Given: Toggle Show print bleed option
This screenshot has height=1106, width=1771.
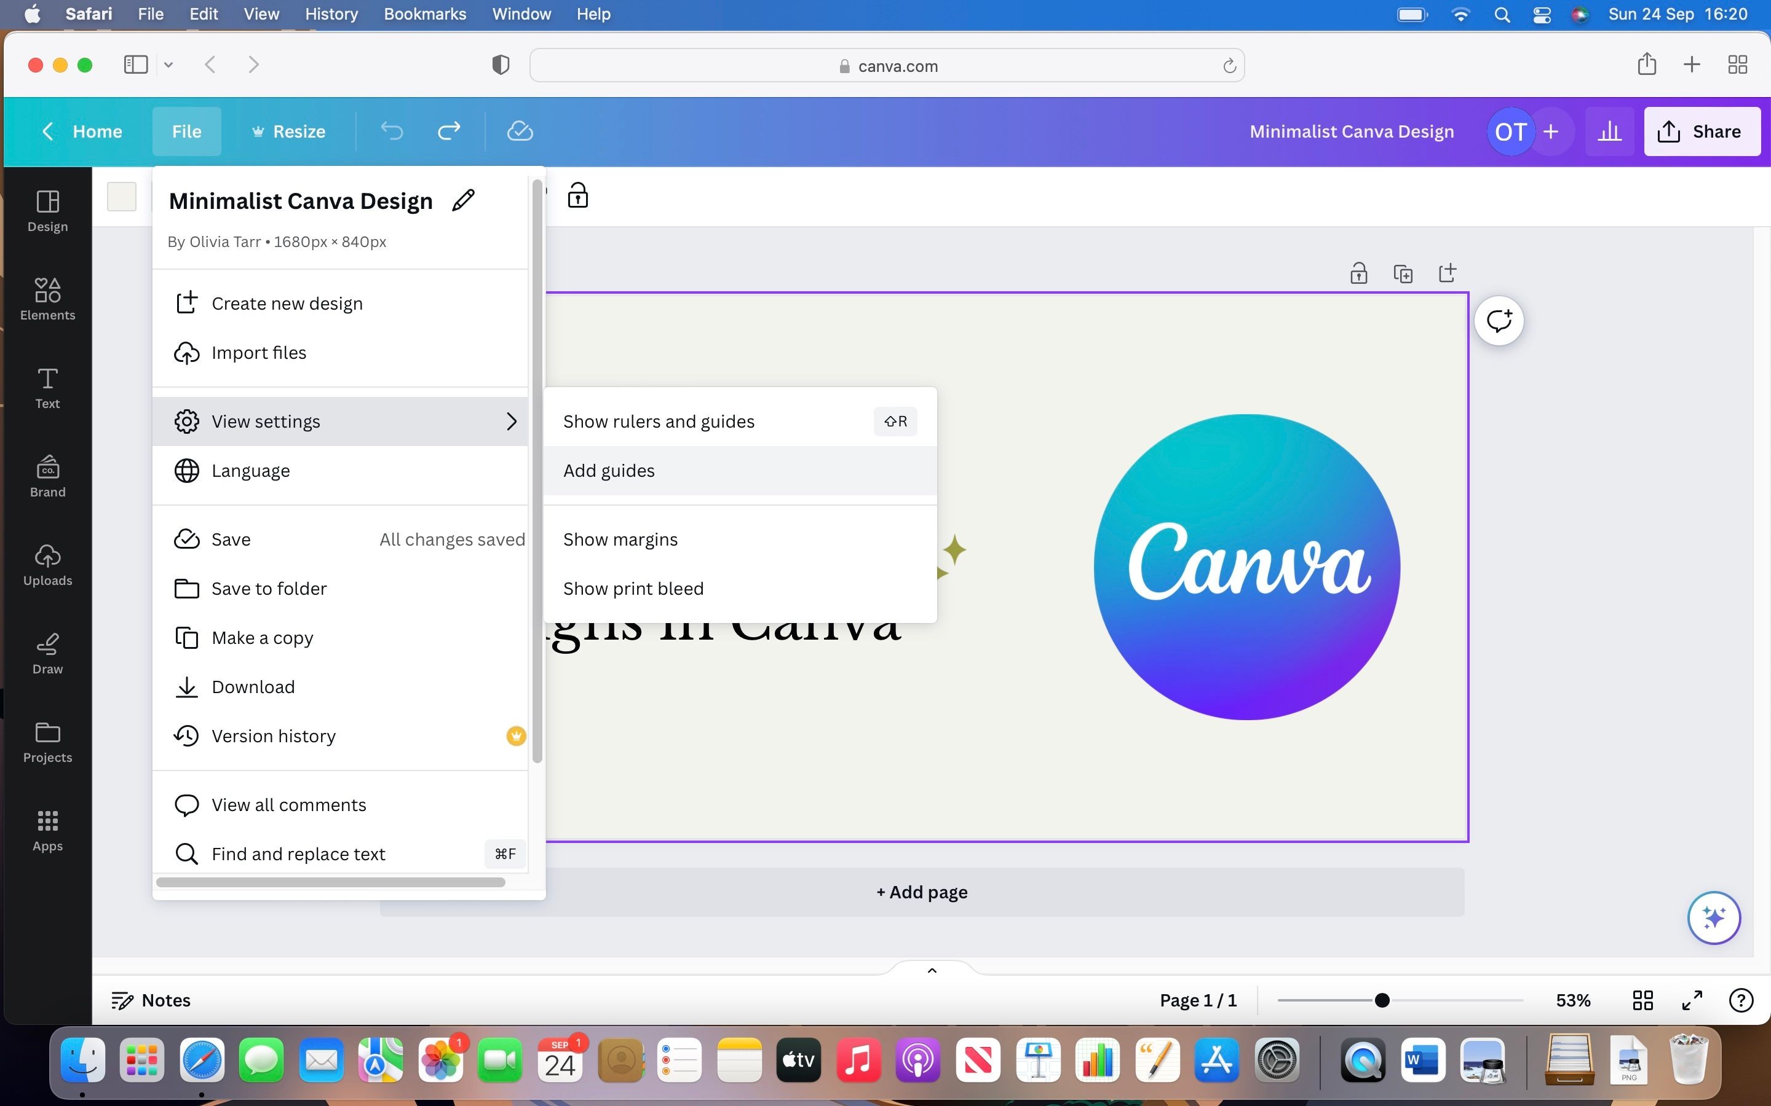Looking at the screenshot, I should (740, 588).
